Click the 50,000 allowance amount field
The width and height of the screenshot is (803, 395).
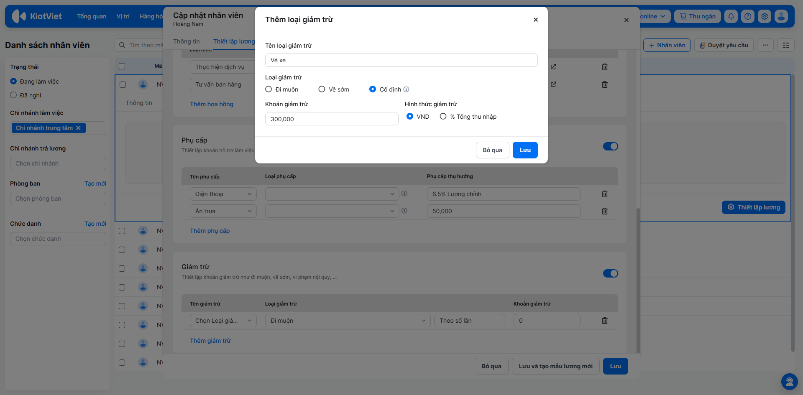(504, 211)
